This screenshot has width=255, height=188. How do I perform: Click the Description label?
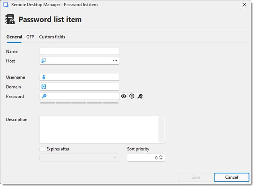pyautogui.click(x=17, y=120)
